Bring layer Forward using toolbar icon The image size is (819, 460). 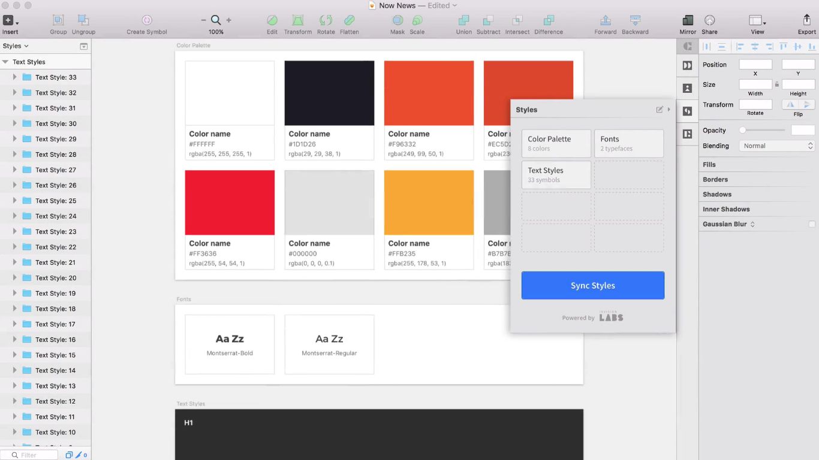[606, 20]
